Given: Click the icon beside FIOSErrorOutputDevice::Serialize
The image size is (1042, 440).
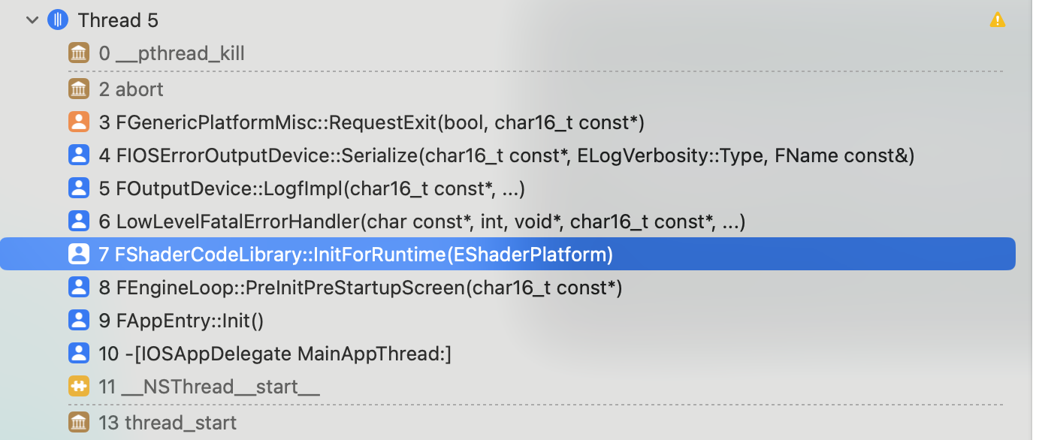Looking at the screenshot, I should (x=79, y=155).
